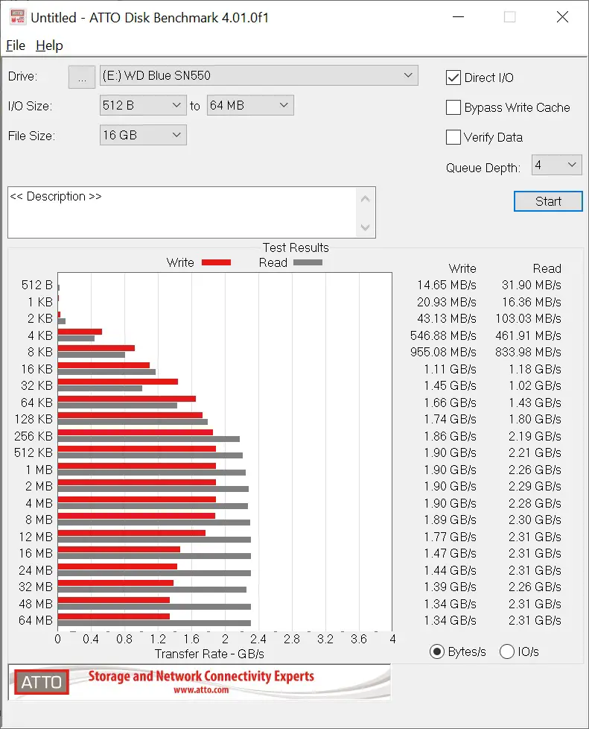Click the Description scrollbar up arrow
The image size is (589, 729).
(366, 199)
